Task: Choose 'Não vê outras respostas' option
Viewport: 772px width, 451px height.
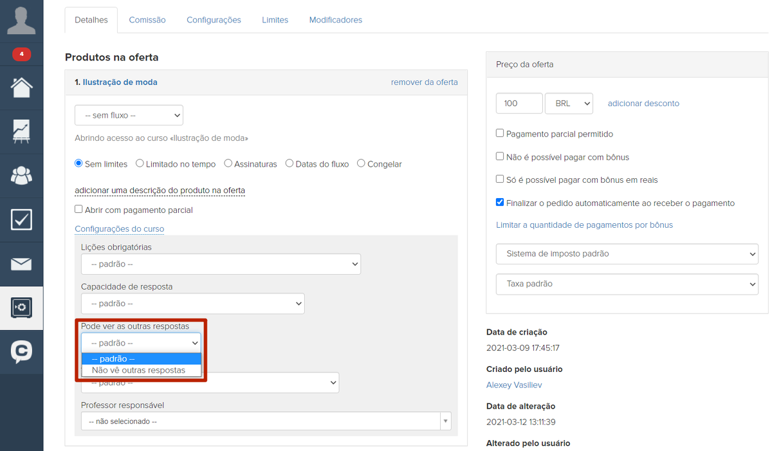Action: click(138, 370)
